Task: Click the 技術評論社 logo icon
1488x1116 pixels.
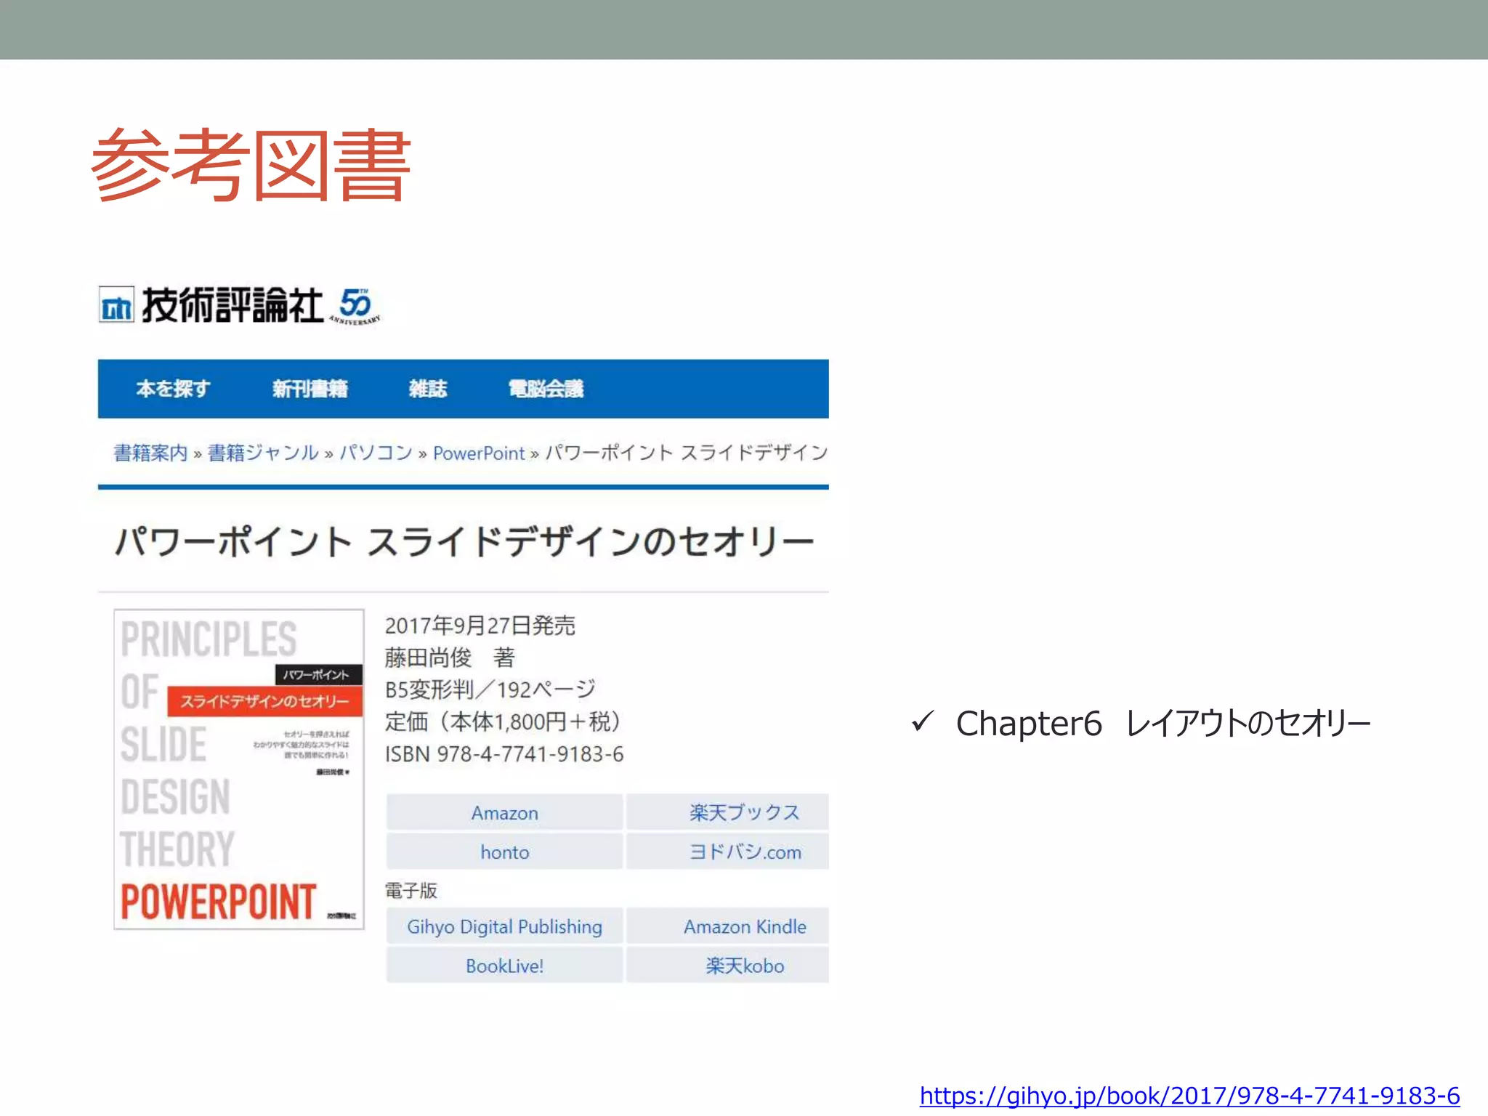Action: pos(116,306)
